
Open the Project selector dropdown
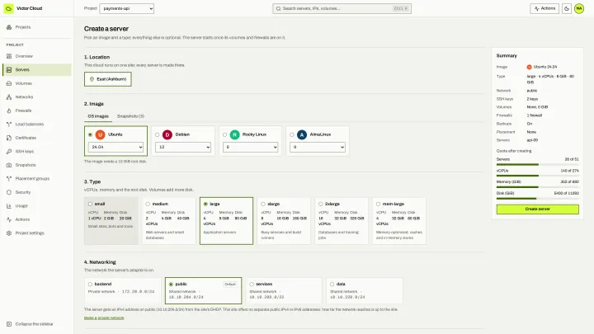(126, 8)
